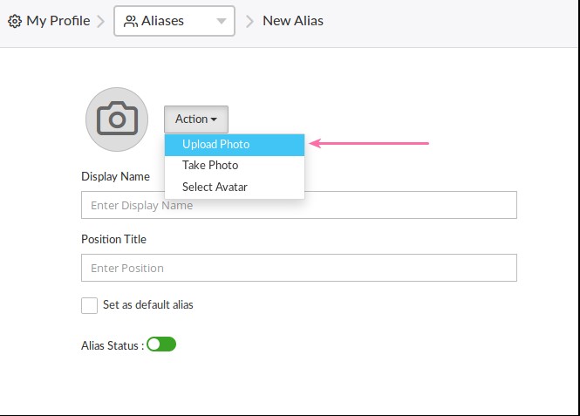Click the Set as default alias label
Screen dimensions: 580x416
click(148, 305)
